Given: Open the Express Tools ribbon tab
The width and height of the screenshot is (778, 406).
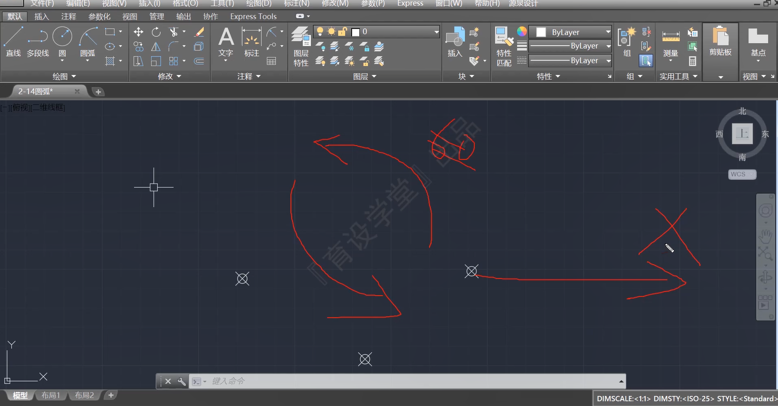Looking at the screenshot, I should [x=253, y=16].
